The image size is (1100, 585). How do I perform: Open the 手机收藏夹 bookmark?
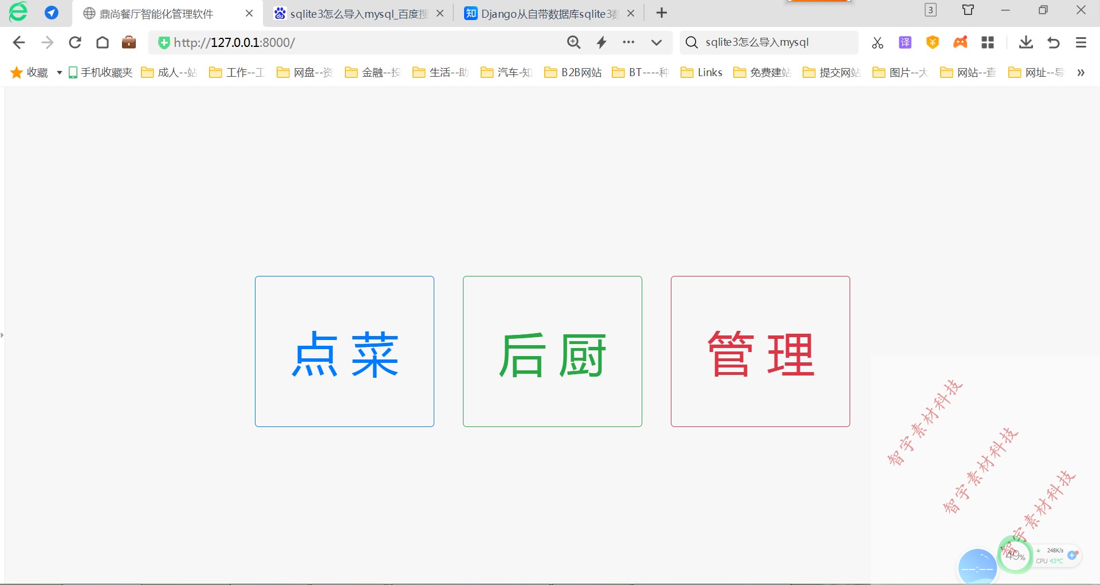pyautogui.click(x=100, y=72)
